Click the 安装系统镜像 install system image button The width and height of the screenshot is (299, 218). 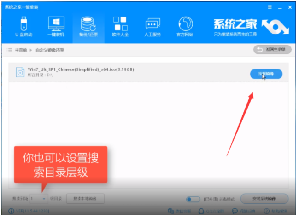pyautogui.click(x=264, y=199)
